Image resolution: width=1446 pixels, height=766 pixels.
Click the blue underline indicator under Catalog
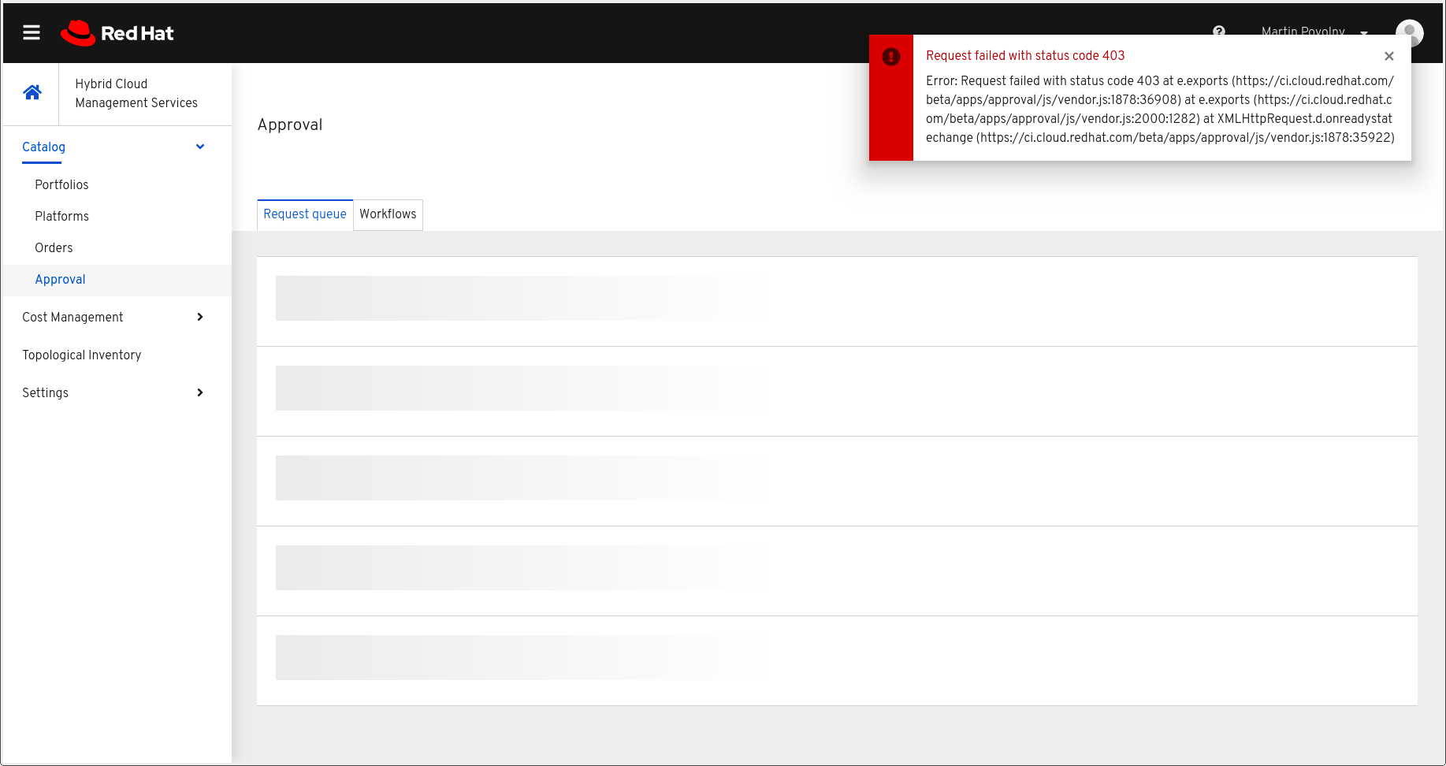[x=42, y=163]
